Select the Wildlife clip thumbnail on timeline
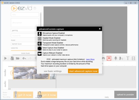Image resolution: width=139 pixels, height=100 pixels. [31, 73]
